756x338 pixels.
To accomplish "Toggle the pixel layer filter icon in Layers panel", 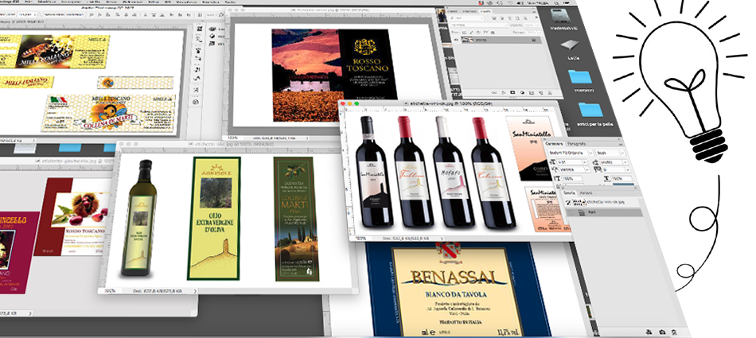I will 493,18.
